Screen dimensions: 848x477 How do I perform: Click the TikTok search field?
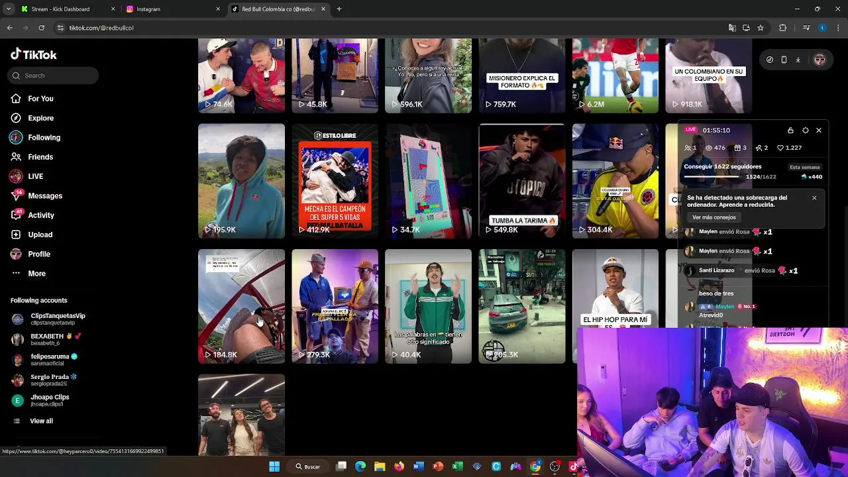pyautogui.click(x=54, y=76)
